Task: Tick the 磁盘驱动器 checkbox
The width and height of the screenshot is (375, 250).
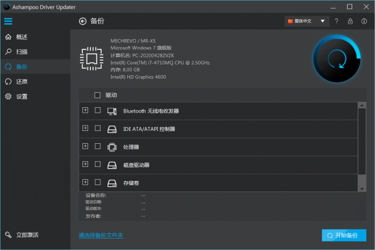Action: click(98, 164)
